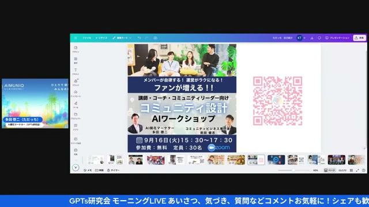Open the Duration button in bottom bar
The width and height of the screenshot is (369, 207).
tap(99, 170)
